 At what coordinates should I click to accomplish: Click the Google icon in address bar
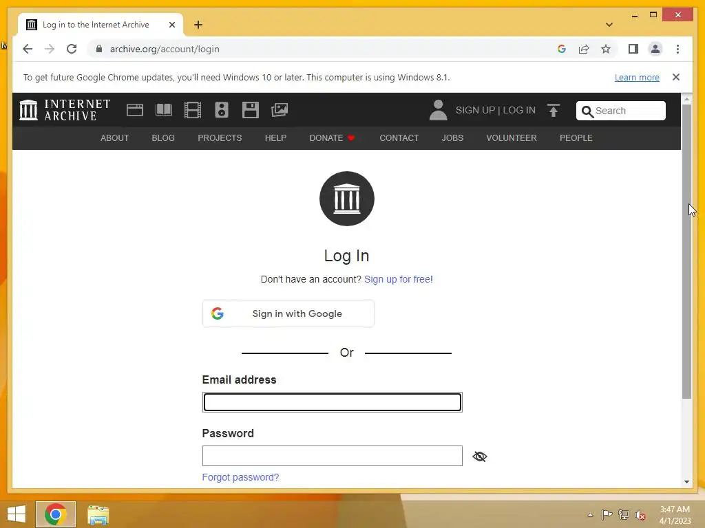(562, 49)
